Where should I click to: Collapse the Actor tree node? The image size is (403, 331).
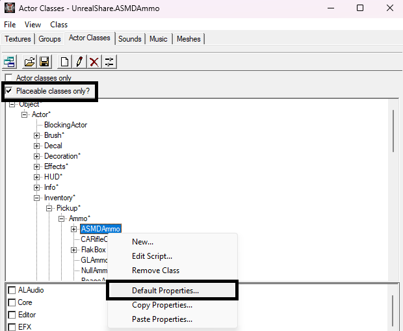pyautogui.click(x=24, y=114)
